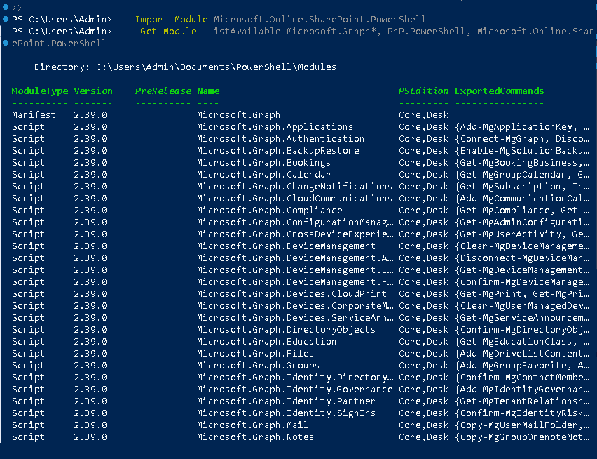Select {Disconnect-MgDeviceMan… exported command
The image size is (597, 459).
pos(522,258)
